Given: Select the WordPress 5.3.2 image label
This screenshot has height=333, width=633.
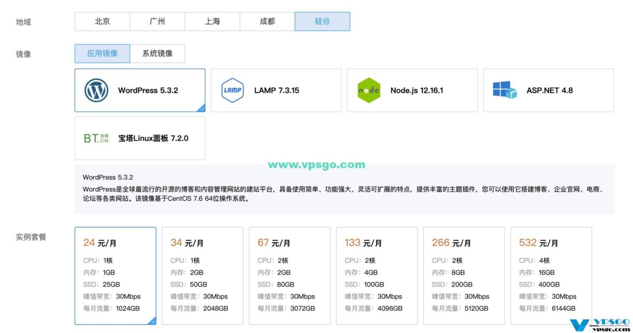Looking at the screenshot, I should 148,90.
